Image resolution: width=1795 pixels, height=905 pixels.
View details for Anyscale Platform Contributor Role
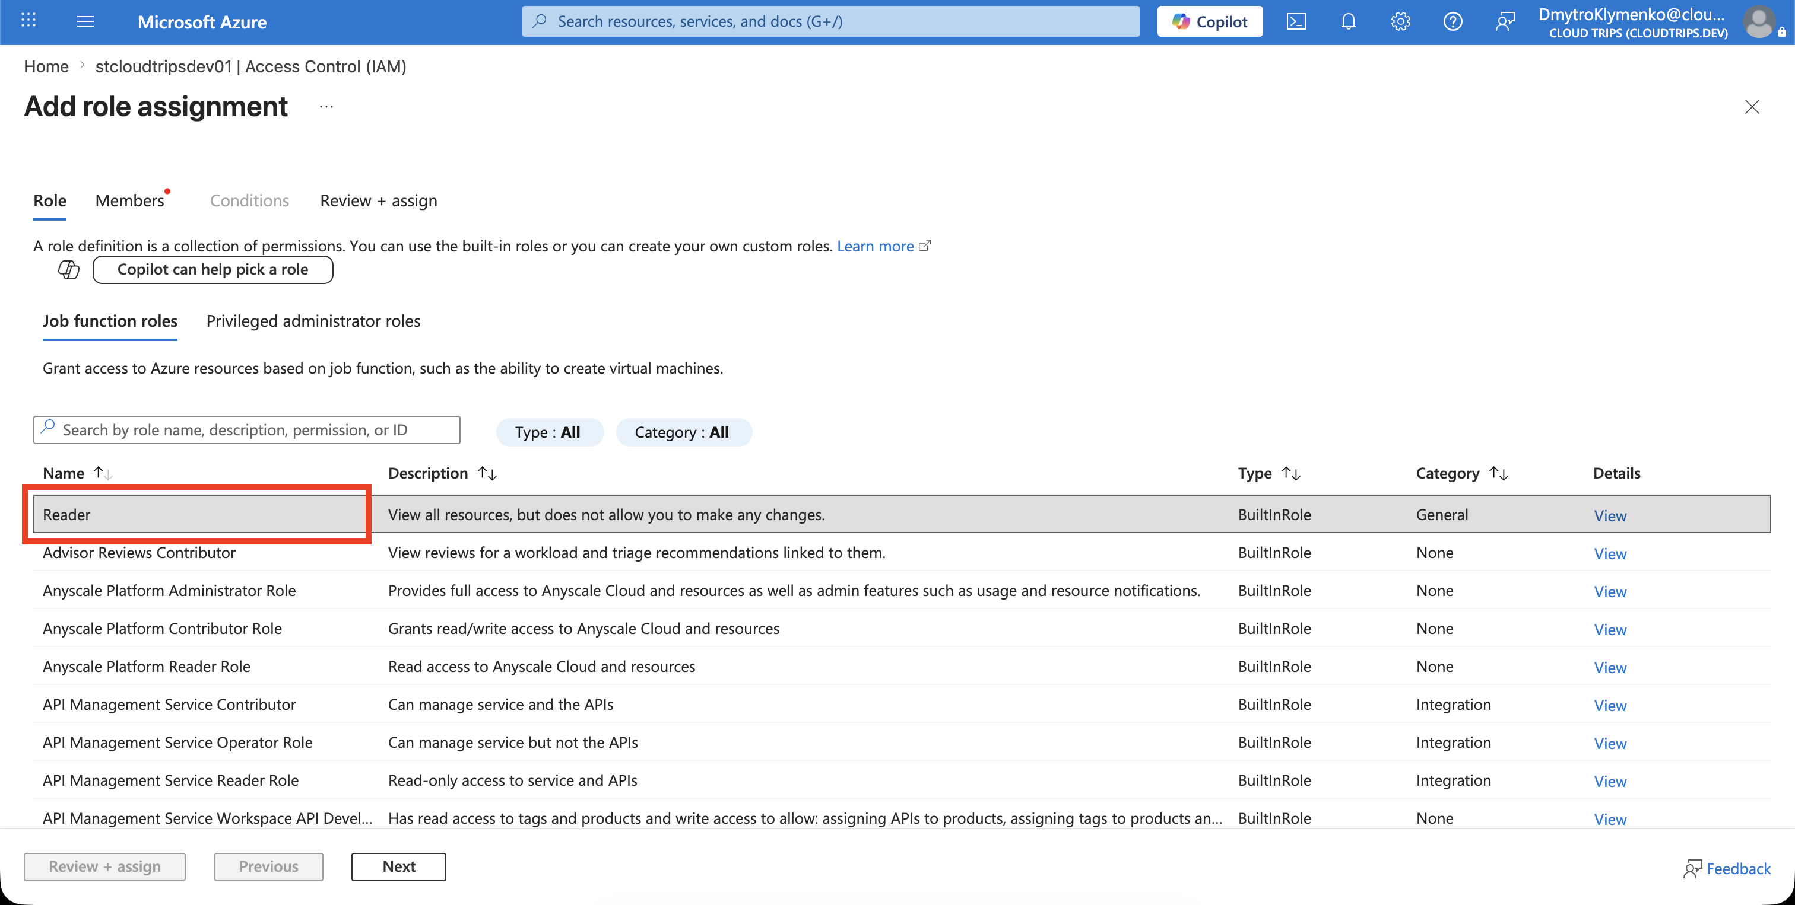click(1610, 629)
